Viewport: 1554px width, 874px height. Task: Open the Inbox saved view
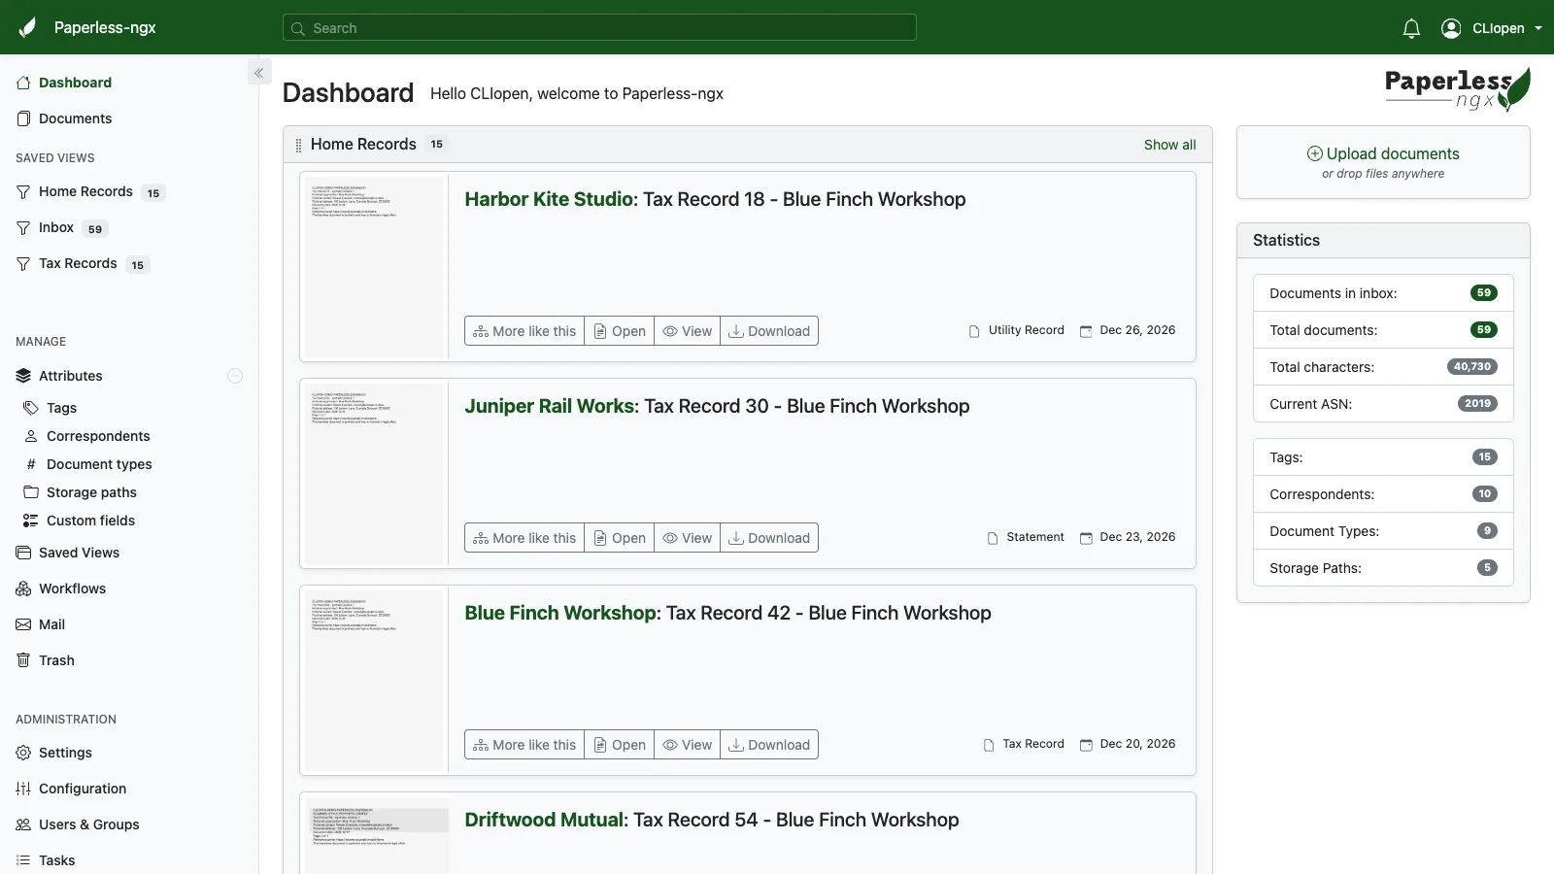(56, 228)
